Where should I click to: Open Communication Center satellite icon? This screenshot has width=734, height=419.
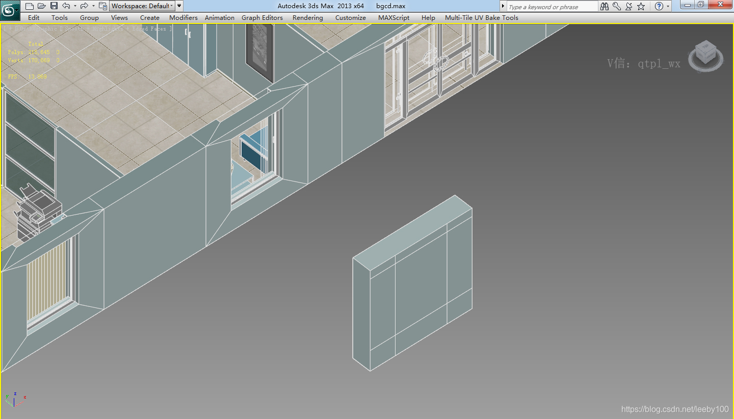629,7
